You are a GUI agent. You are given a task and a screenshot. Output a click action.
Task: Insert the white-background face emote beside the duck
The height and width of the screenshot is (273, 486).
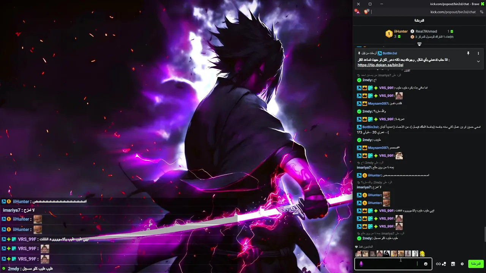(x=415, y=254)
